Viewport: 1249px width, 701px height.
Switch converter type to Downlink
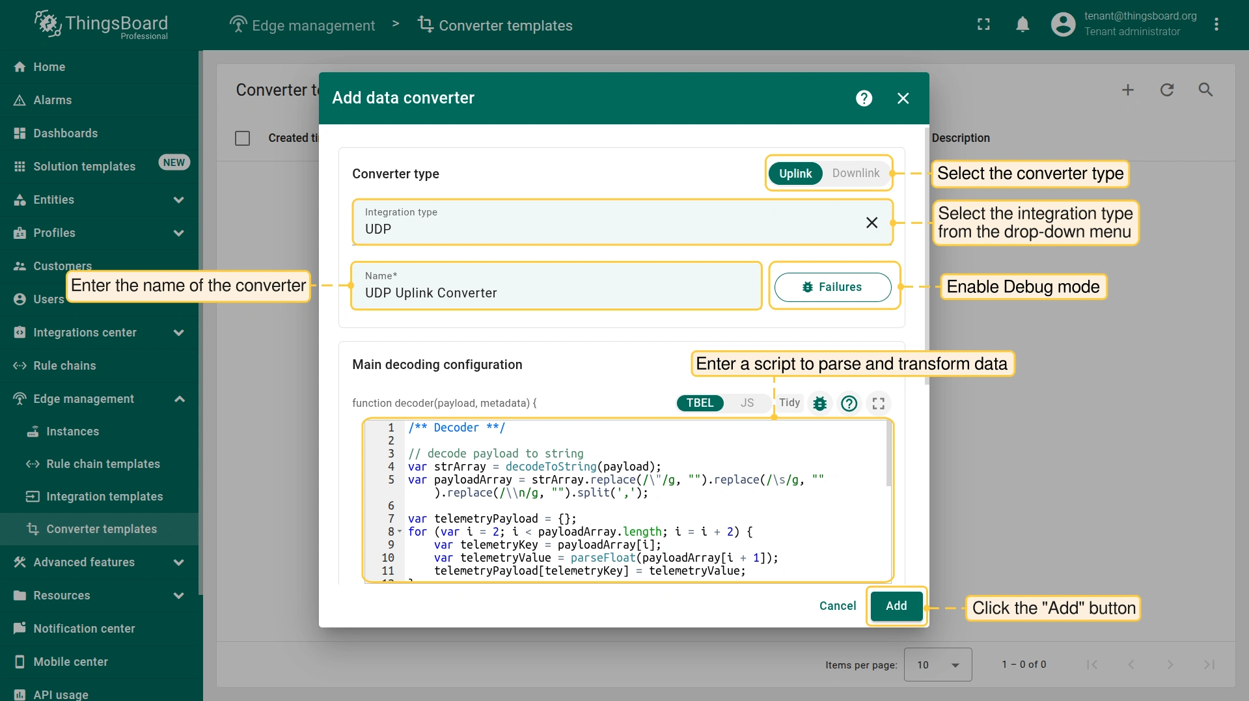[856, 173]
